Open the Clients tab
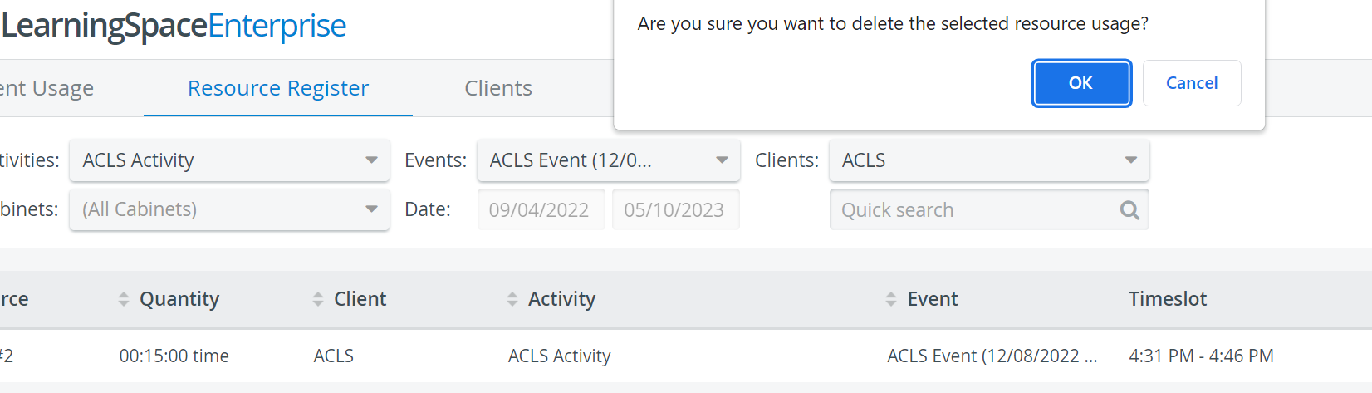The height and width of the screenshot is (393, 1372). (x=498, y=88)
